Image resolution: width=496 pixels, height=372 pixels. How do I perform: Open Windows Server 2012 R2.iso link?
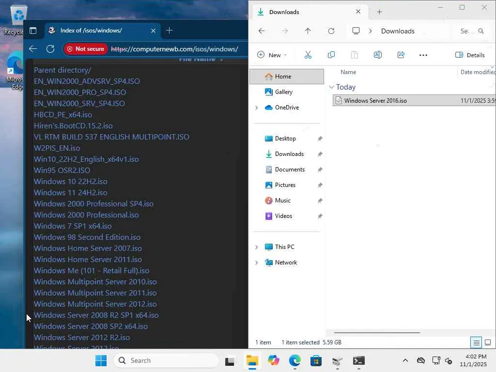click(x=82, y=338)
